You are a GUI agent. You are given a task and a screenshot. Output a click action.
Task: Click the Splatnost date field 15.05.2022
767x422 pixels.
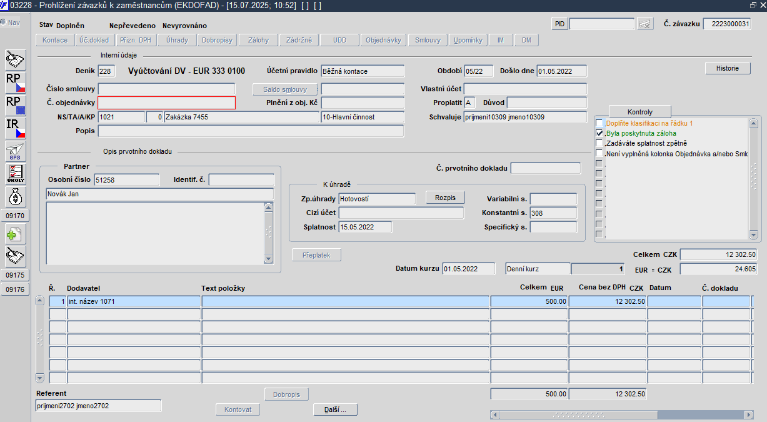pos(365,227)
